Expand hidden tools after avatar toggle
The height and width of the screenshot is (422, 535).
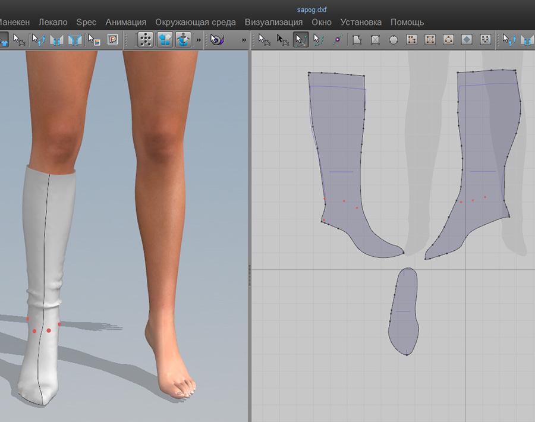click(x=199, y=40)
